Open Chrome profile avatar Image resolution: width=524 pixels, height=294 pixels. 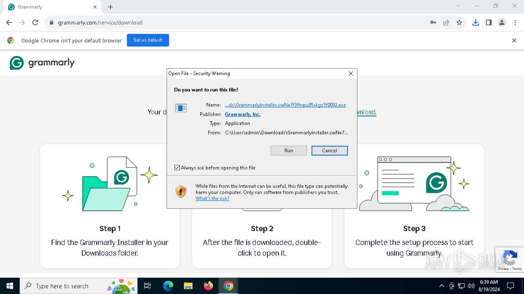point(502,22)
